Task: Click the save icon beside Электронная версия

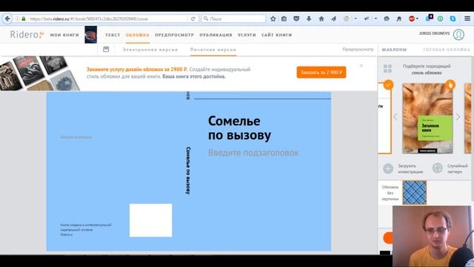Action: 106,50
